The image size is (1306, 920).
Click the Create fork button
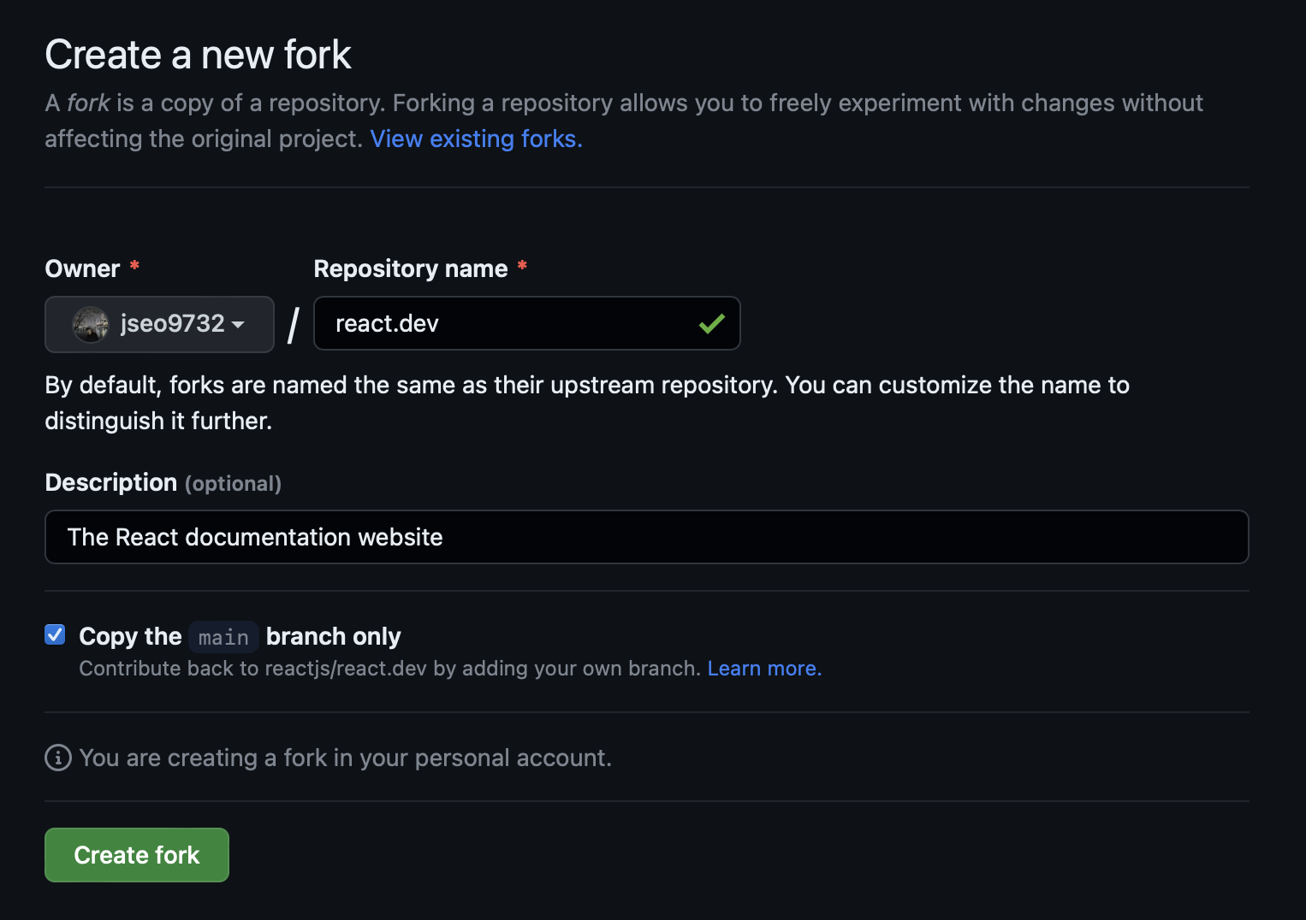pyautogui.click(x=137, y=855)
